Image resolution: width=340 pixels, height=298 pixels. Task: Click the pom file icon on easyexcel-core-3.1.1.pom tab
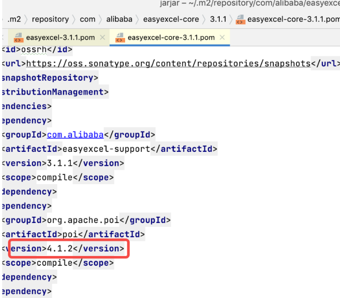(x=120, y=38)
